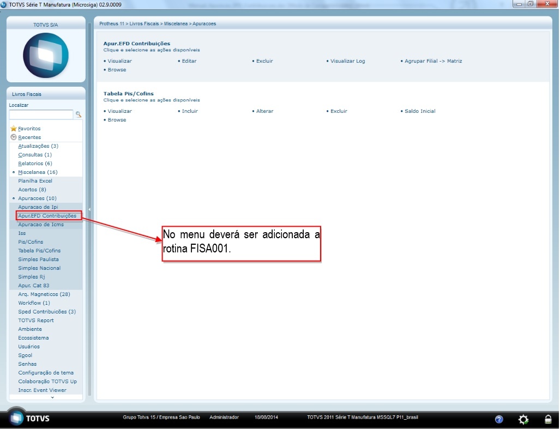
Task: Expand Workflow (1) group
Action: [34, 303]
